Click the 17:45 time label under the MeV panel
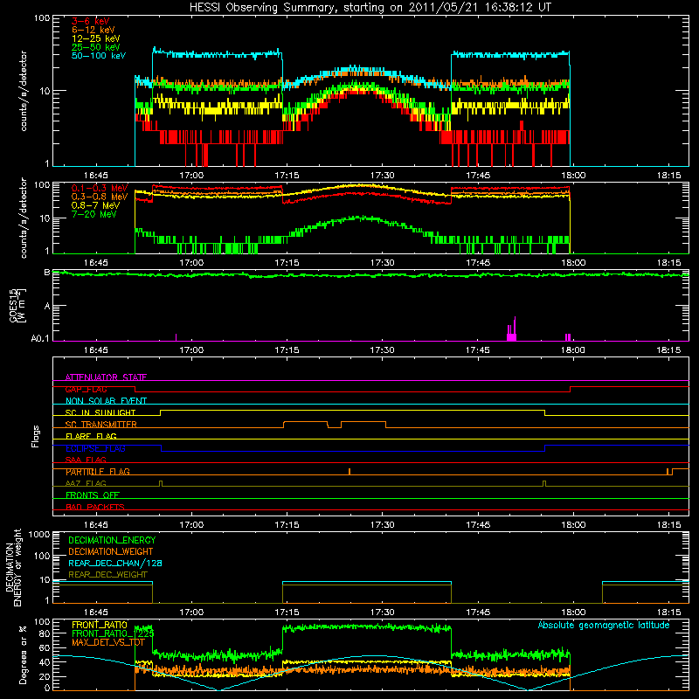Viewport: 699px width, 699px height. coord(477,263)
